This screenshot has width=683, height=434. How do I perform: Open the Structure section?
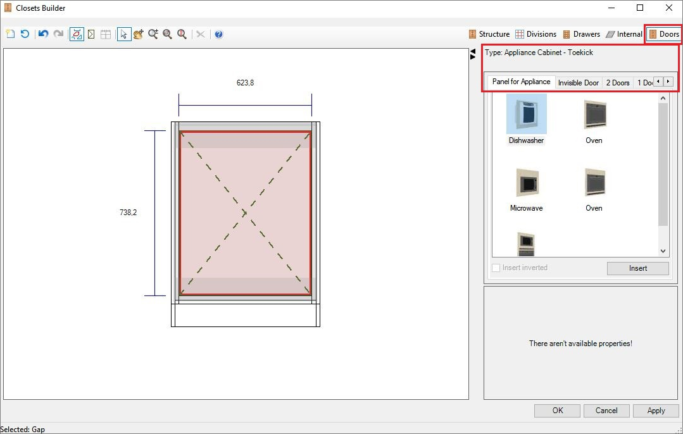point(489,34)
